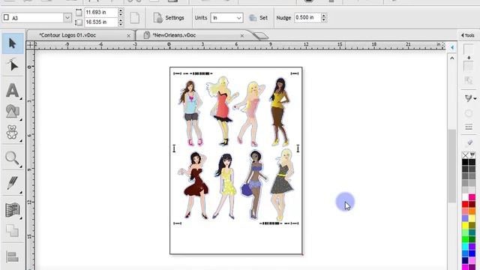Open a new document tab
The width and height of the screenshot is (480, 270).
pyautogui.click(x=260, y=36)
